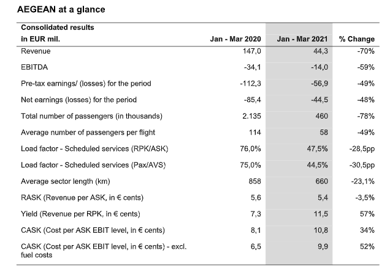Click the 2.135 passengers value
Image resolution: width=390 pixels, height=272 pixels.
[251, 116]
